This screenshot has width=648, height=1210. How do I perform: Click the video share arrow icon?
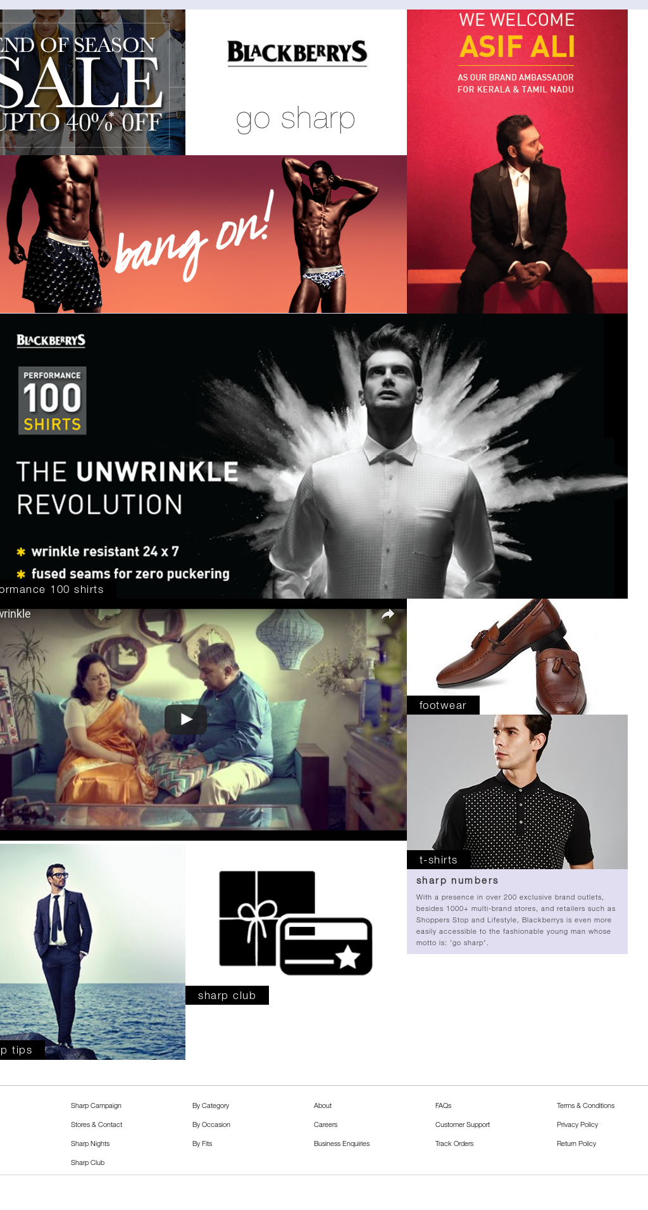point(388,614)
